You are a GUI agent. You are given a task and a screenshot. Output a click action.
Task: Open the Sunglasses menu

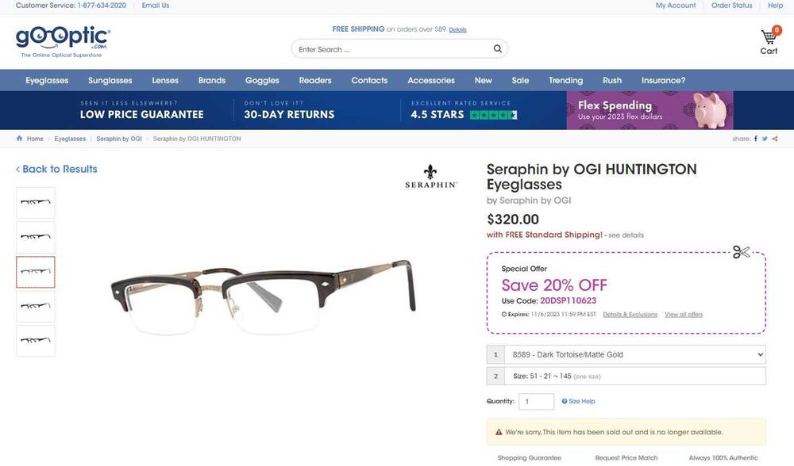(110, 80)
